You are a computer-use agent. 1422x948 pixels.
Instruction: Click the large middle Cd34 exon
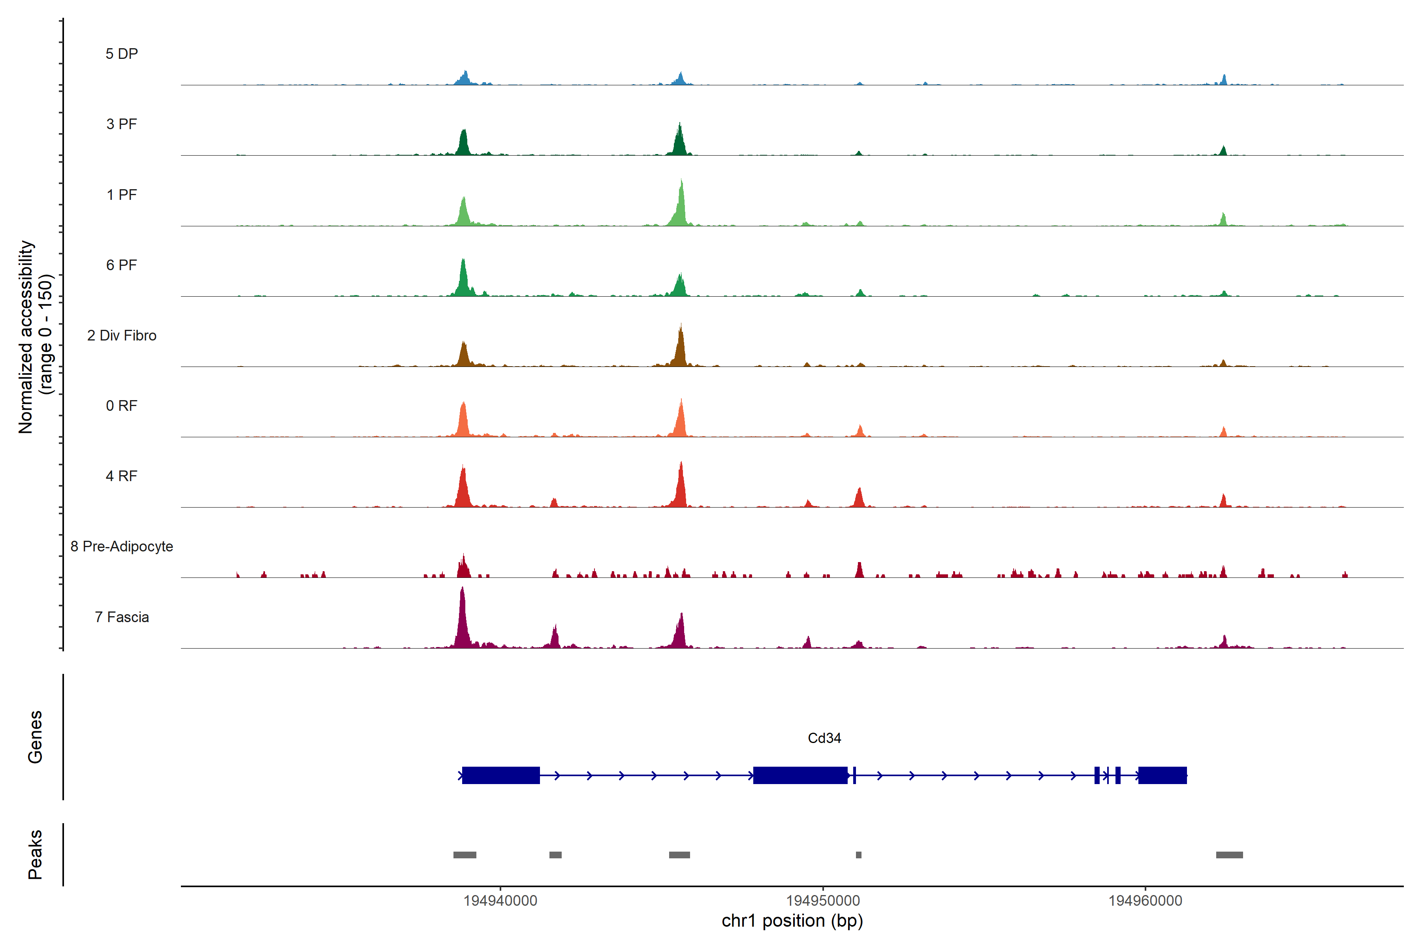click(800, 775)
